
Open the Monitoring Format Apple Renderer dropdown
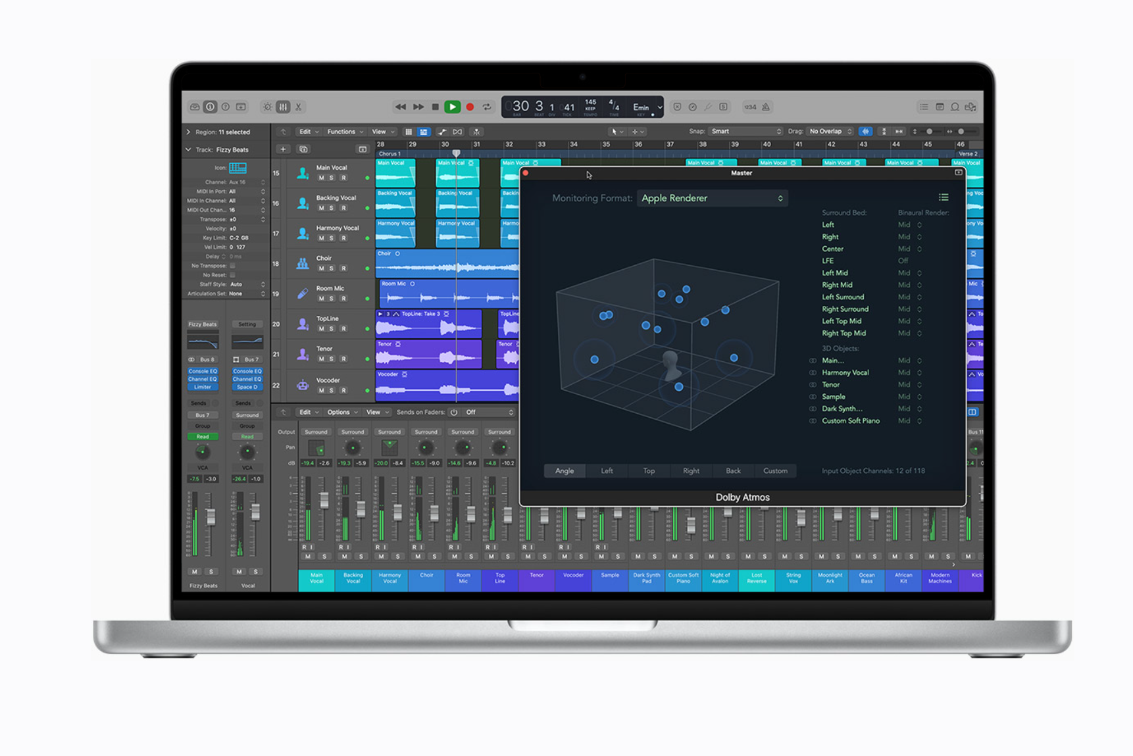click(712, 198)
